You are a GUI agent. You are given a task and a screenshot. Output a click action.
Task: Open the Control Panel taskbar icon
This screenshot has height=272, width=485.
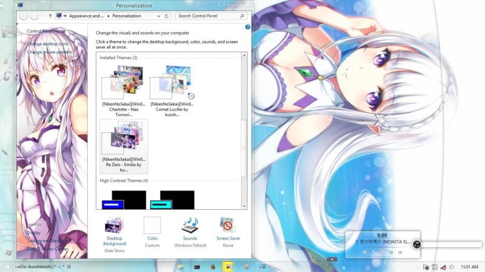pos(263,267)
